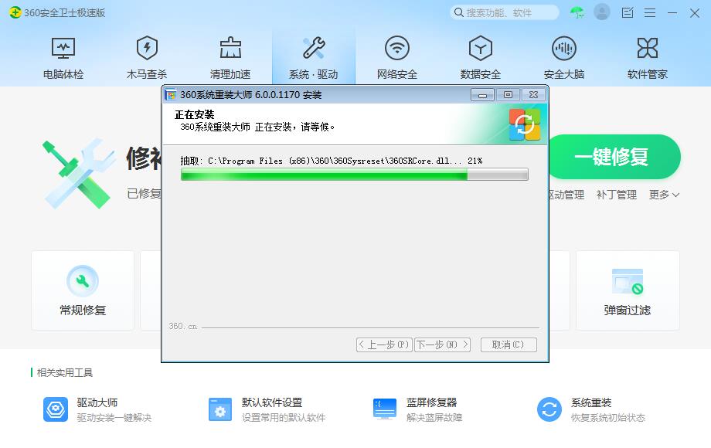Screen dimensions: 711x448
Task: Click the green 一键修复 button
Action: click(x=614, y=157)
